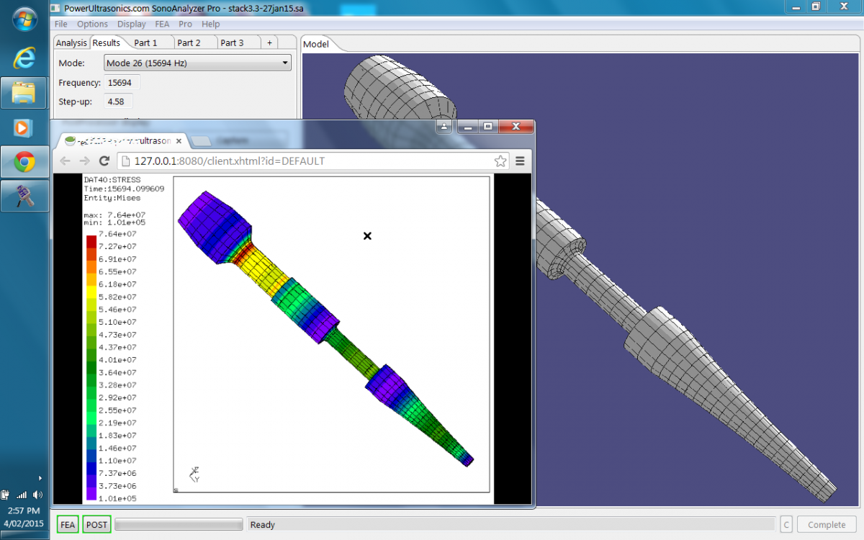Open the Windows Start menu orb
This screenshot has height=540, width=864.
[24, 19]
